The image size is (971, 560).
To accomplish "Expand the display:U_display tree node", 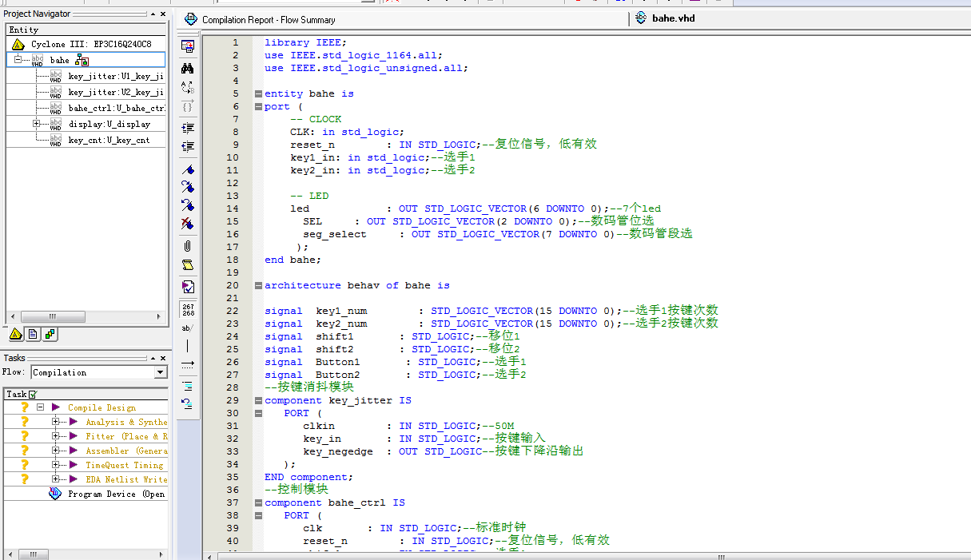I will pos(36,124).
